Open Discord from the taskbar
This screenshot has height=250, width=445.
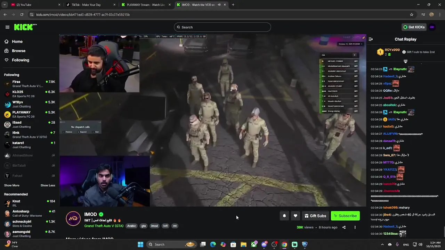pos(264,244)
